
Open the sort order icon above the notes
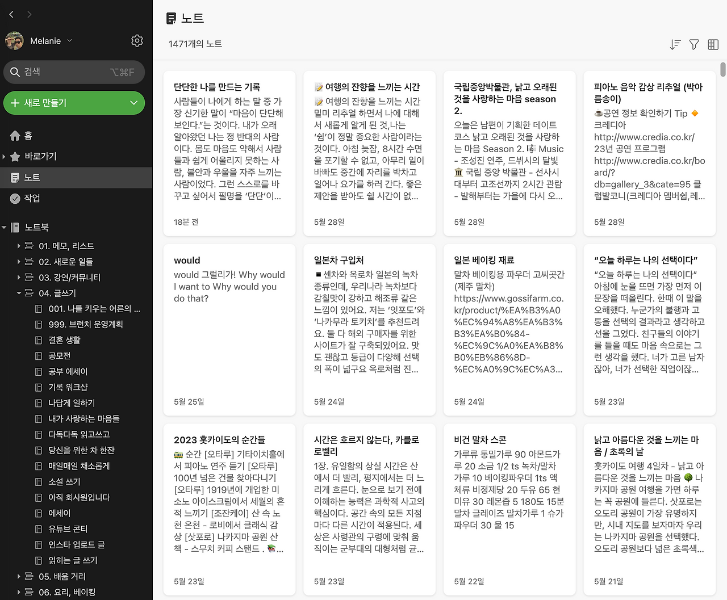(675, 44)
